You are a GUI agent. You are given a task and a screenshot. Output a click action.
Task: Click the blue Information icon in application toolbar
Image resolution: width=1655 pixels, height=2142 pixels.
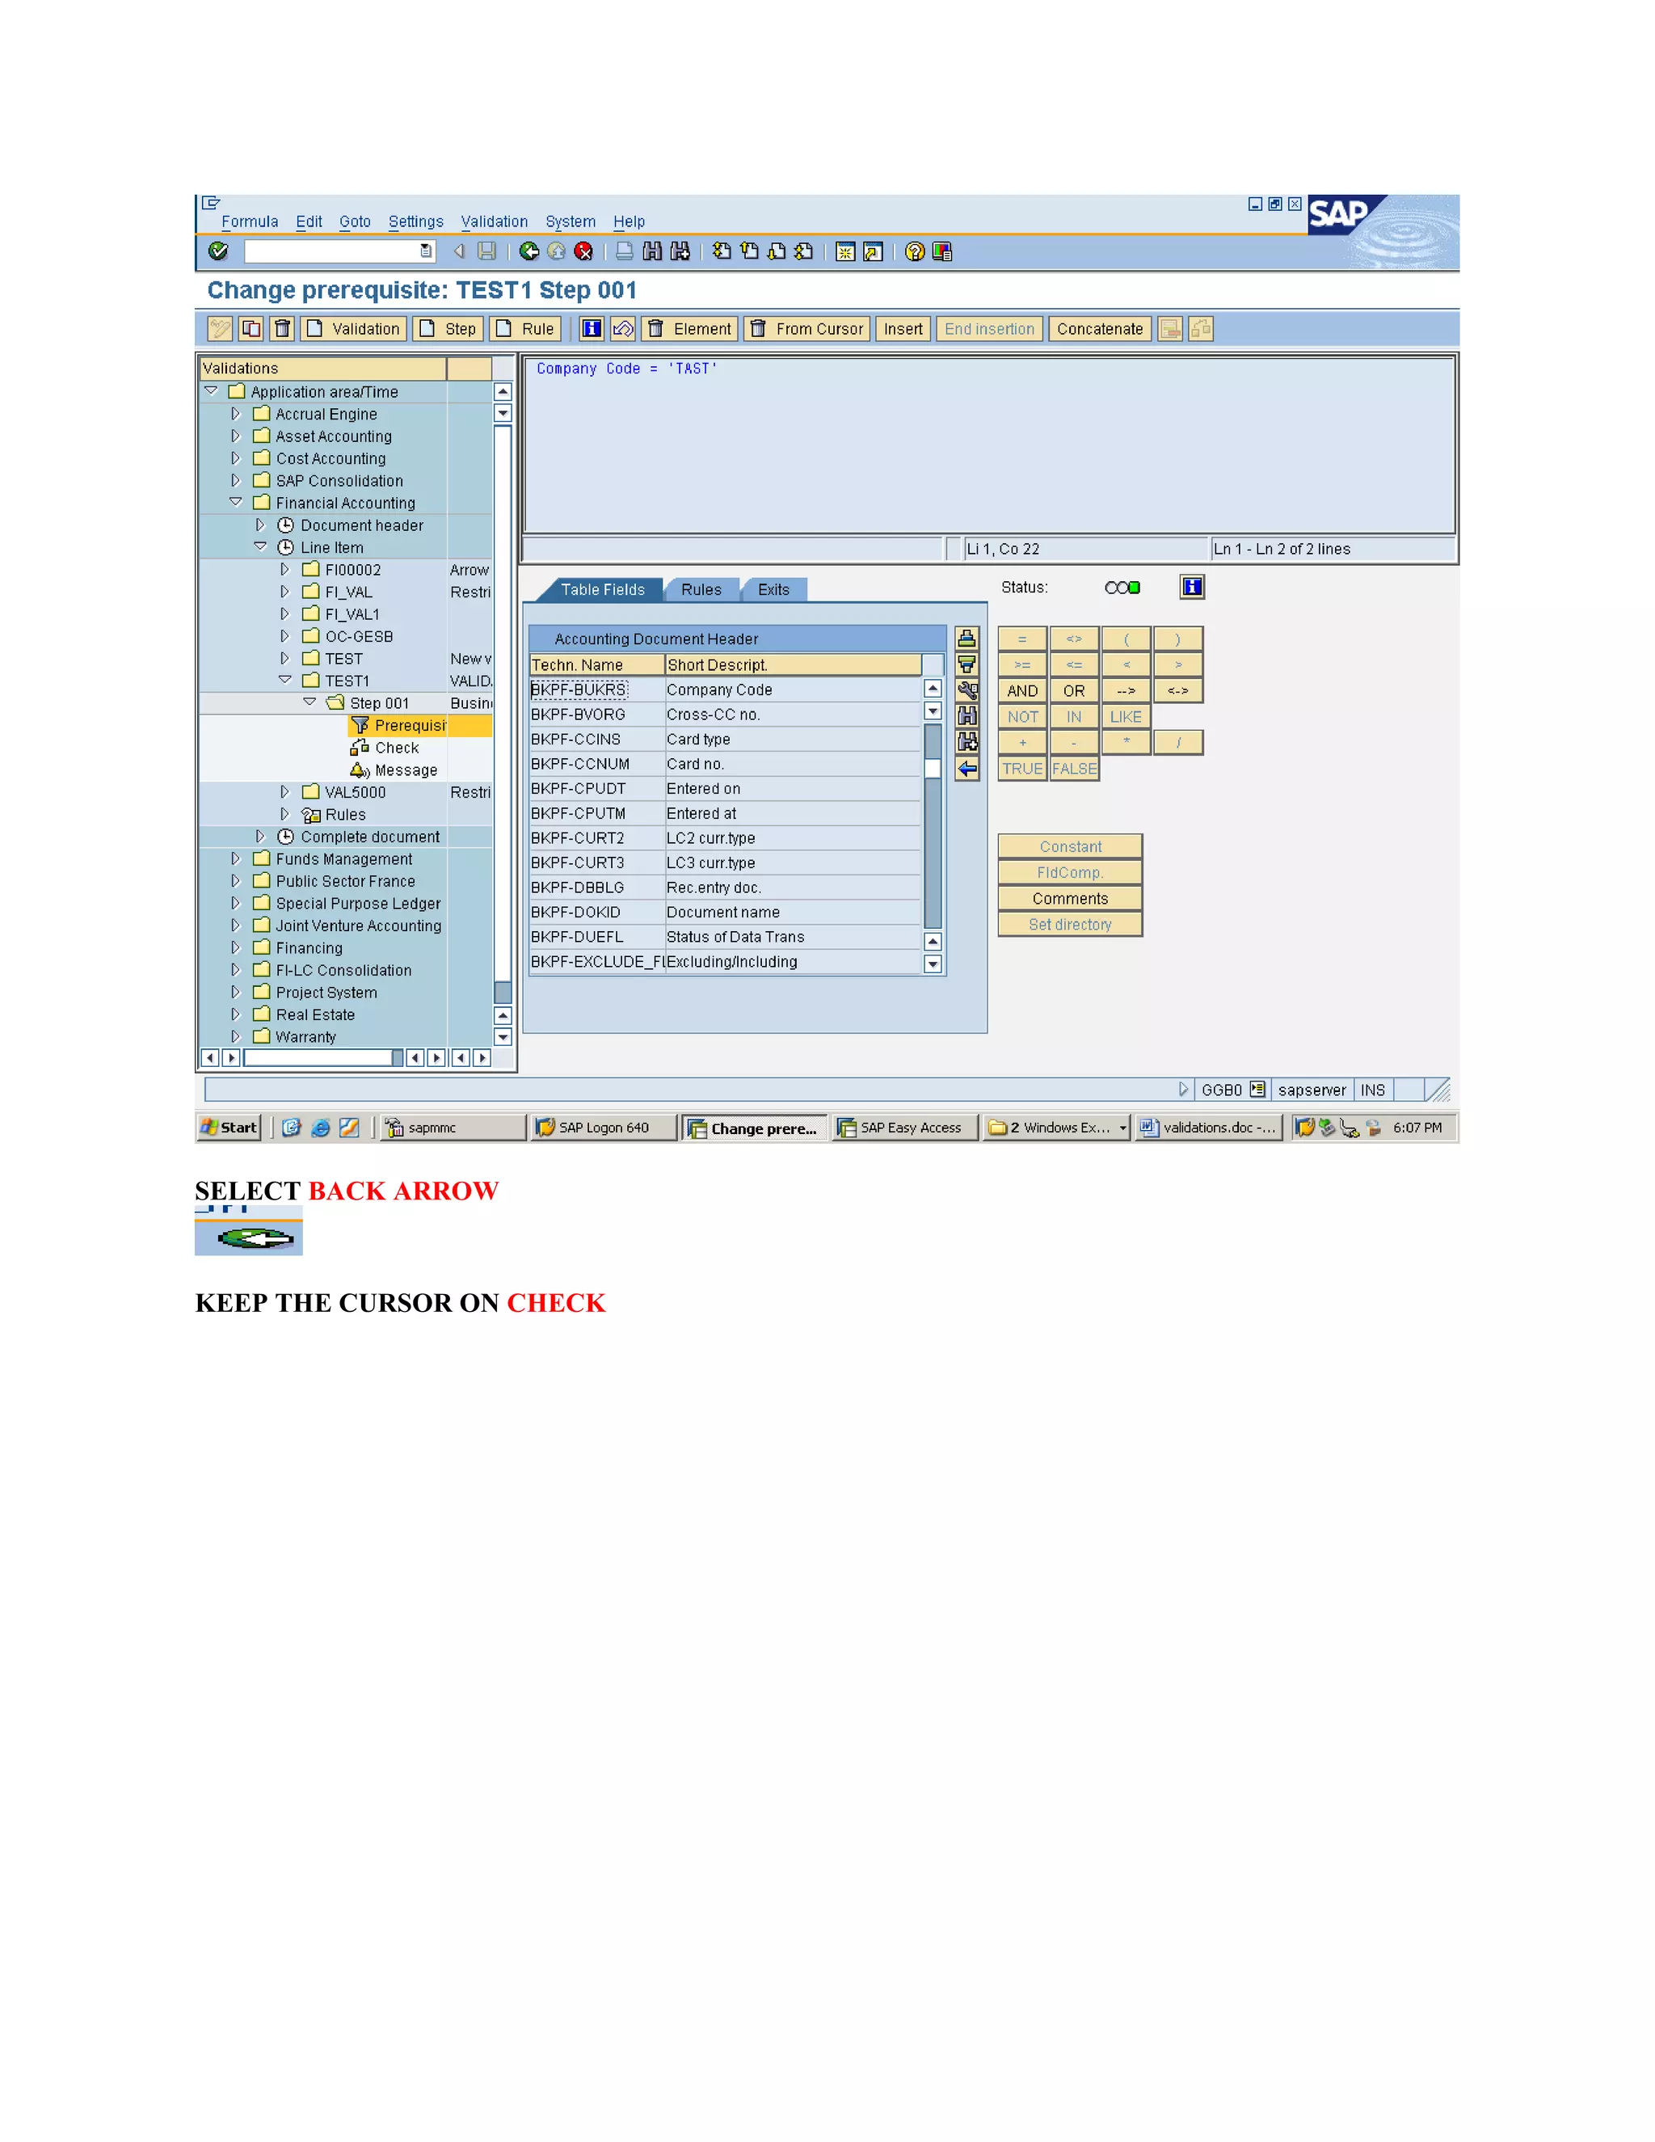coord(592,328)
